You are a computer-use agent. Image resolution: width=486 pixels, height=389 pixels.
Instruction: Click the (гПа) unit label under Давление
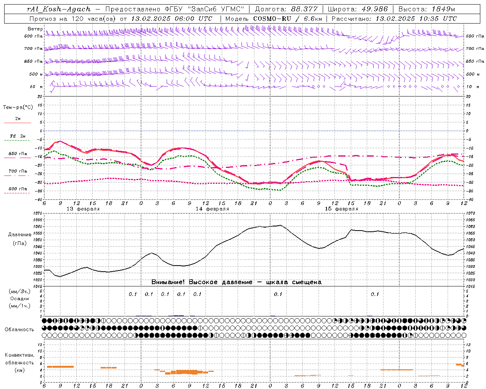pyautogui.click(x=20, y=243)
